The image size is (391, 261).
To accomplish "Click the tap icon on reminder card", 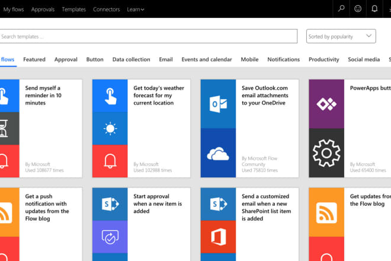I will pyautogui.click(x=9, y=96).
